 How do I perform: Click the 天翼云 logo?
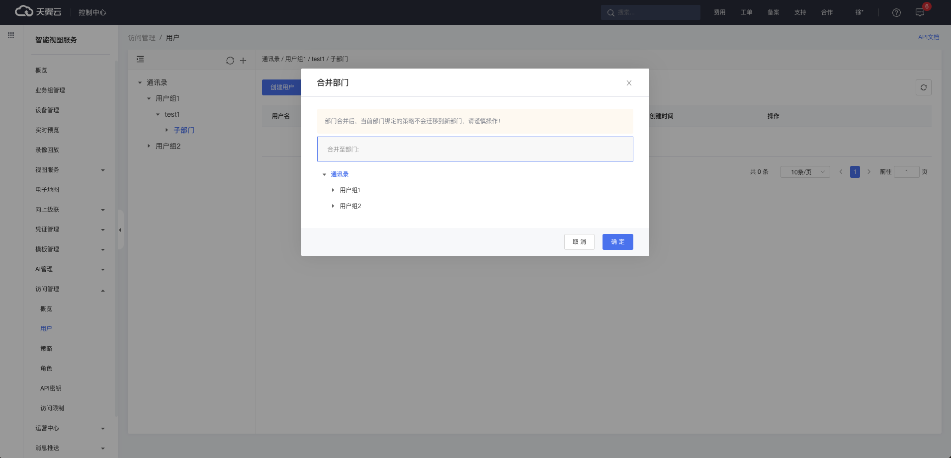click(x=39, y=11)
